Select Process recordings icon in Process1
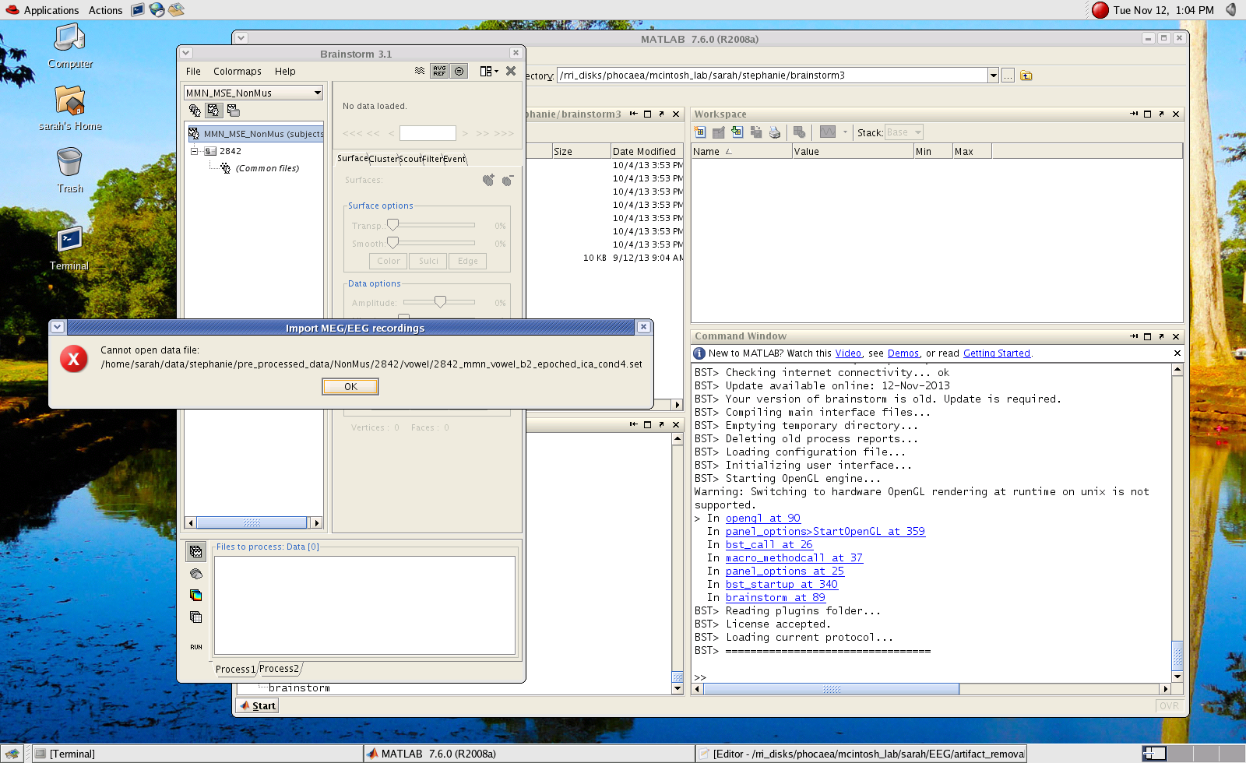 (195, 551)
